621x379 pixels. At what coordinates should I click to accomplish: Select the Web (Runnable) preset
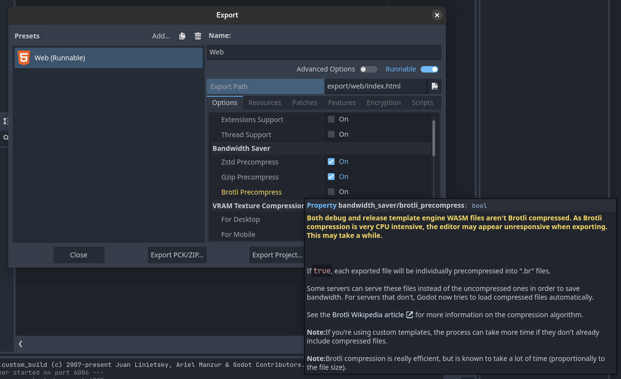(108, 58)
